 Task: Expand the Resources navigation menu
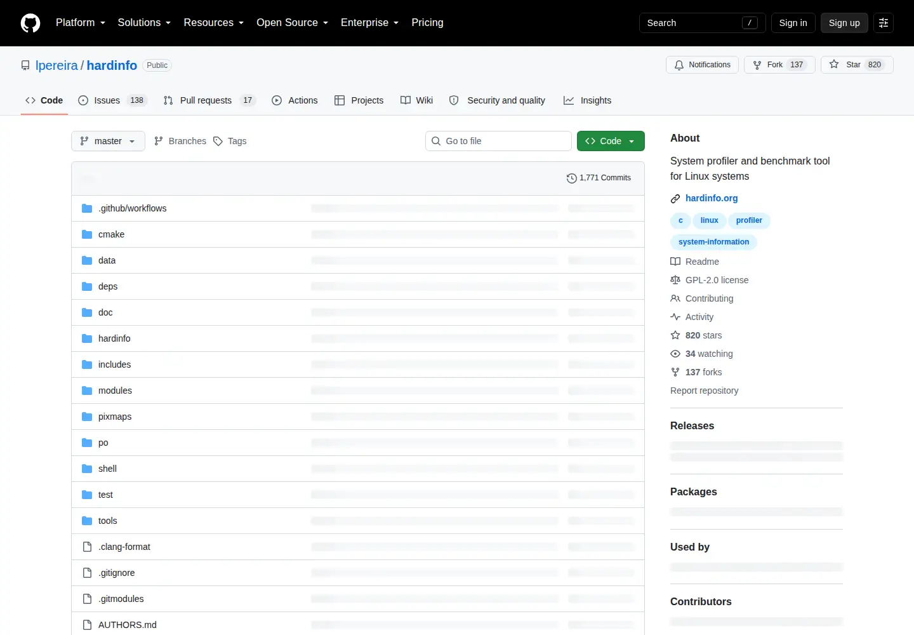pyautogui.click(x=214, y=23)
